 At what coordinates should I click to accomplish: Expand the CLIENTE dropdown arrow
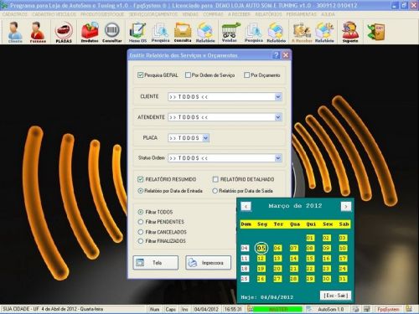pyautogui.click(x=278, y=96)
